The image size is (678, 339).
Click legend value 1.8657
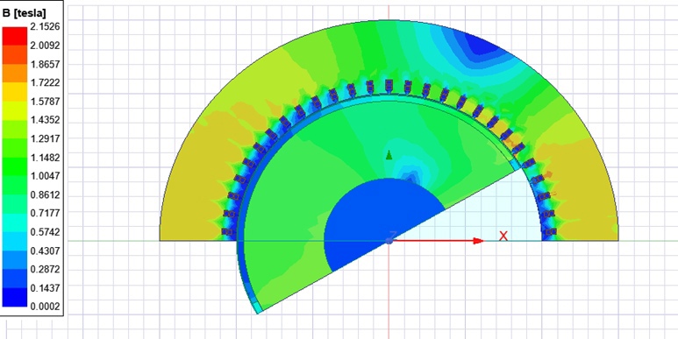(x=45, y=64)
